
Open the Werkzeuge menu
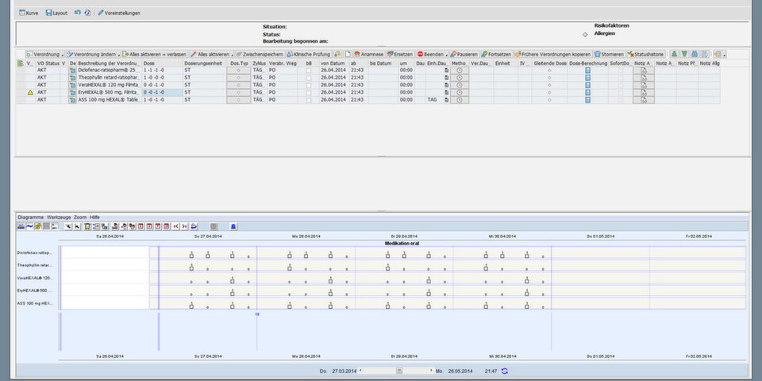click(60, 217)
